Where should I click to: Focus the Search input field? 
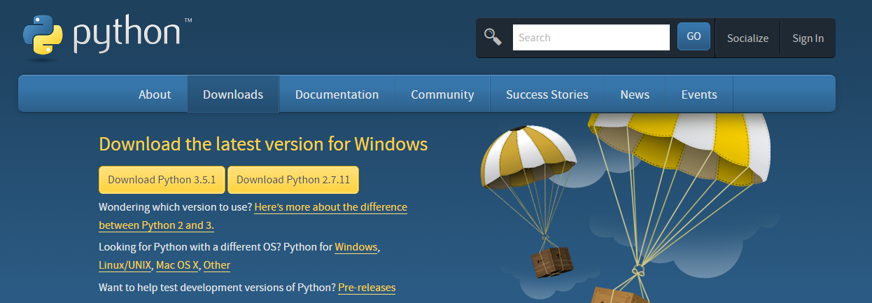[591, 38]
